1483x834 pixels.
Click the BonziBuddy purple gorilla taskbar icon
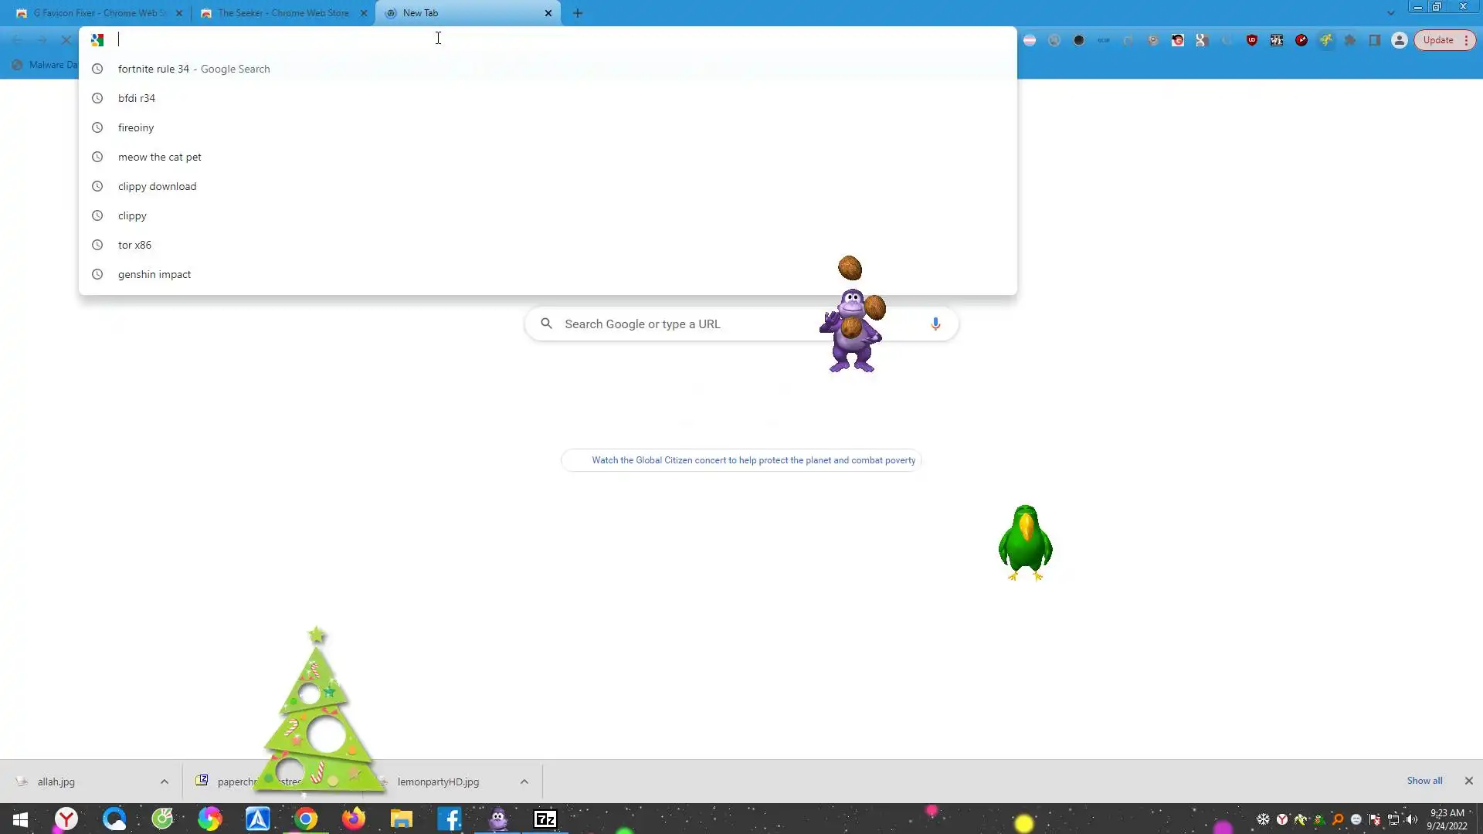pos(498,819)
